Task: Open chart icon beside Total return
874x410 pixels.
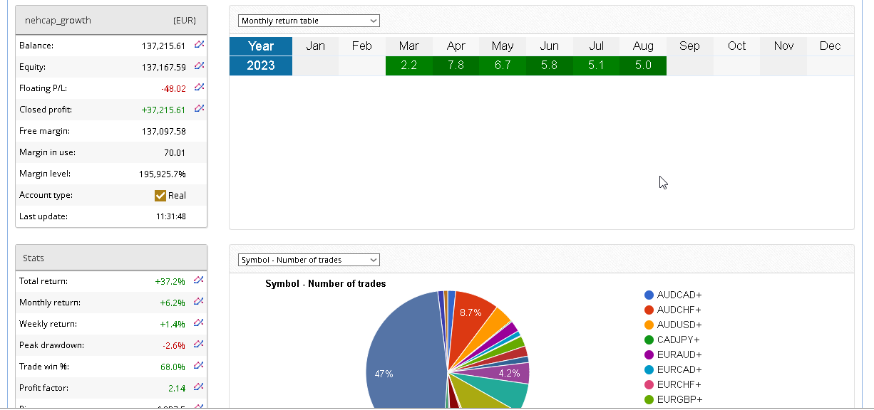Action: pos(200,280)
